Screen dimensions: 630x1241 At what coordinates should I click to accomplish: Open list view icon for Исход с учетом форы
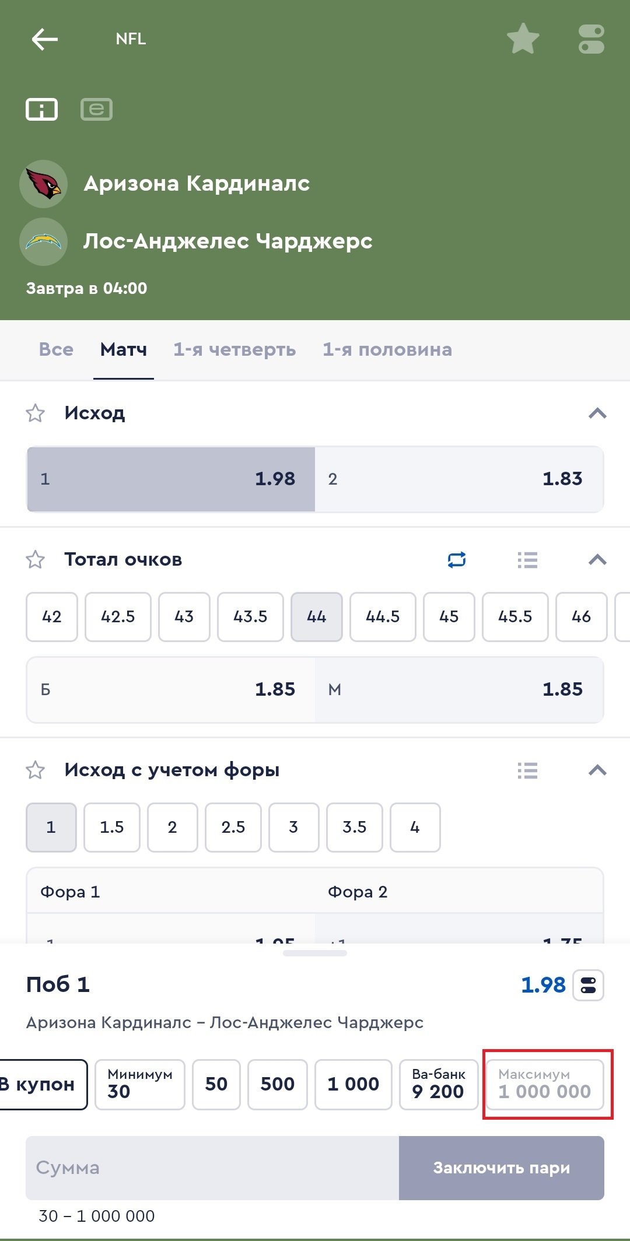coord(527,770)
